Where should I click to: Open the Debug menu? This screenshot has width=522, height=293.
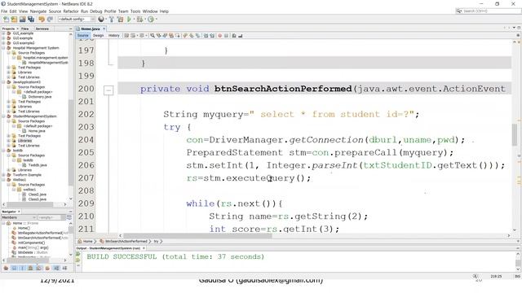tap(96, 11)
